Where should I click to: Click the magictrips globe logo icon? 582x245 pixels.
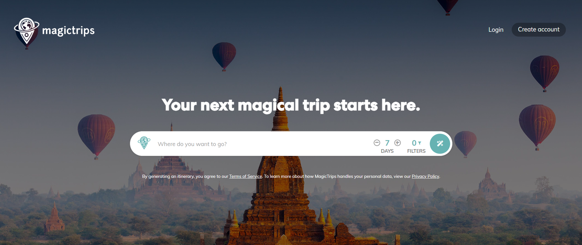point(27,31)
